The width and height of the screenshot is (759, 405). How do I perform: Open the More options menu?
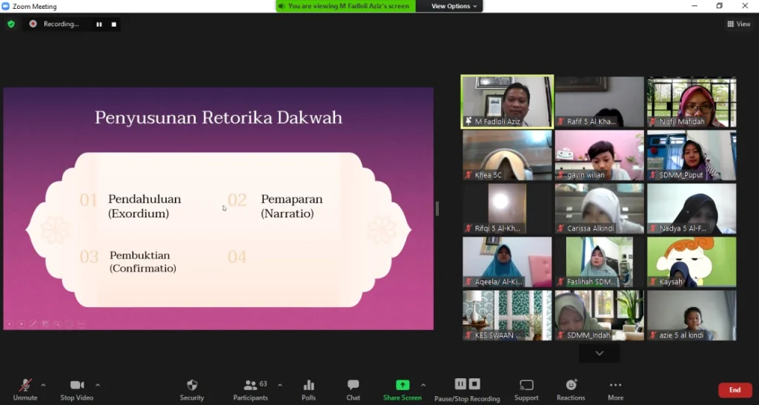[616, 390]
